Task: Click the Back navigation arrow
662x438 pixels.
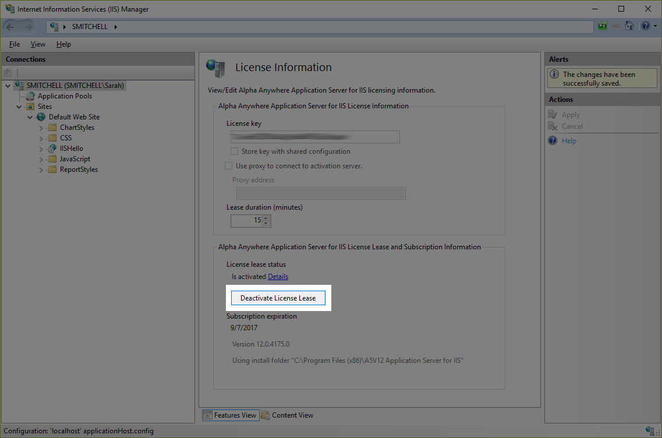Action: [10, 27]
